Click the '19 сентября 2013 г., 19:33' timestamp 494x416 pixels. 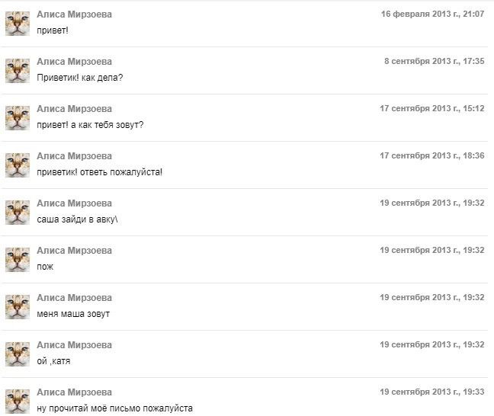click(431, 392)
